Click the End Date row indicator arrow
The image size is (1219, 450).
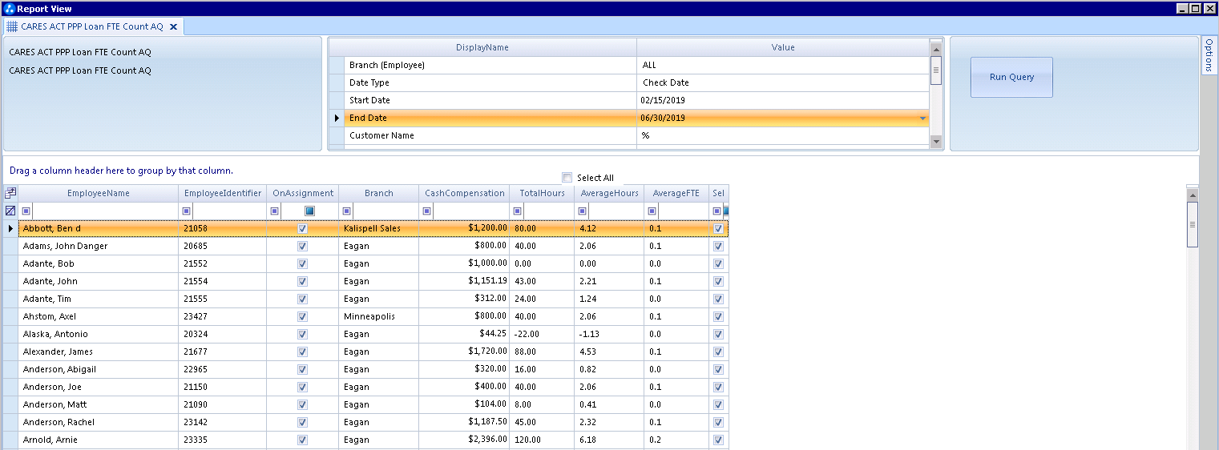337,119
